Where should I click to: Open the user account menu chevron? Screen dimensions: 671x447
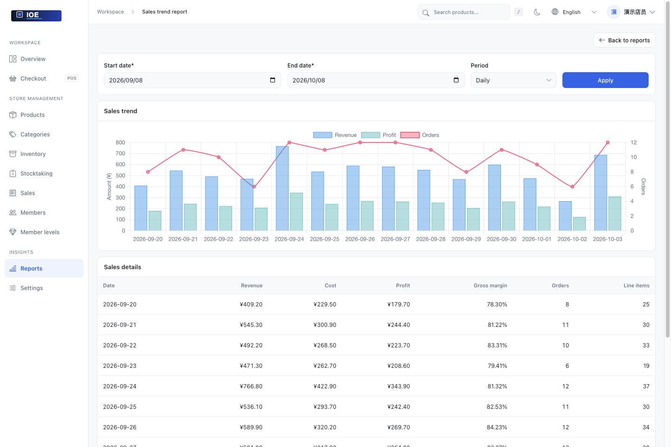(652, 12)
